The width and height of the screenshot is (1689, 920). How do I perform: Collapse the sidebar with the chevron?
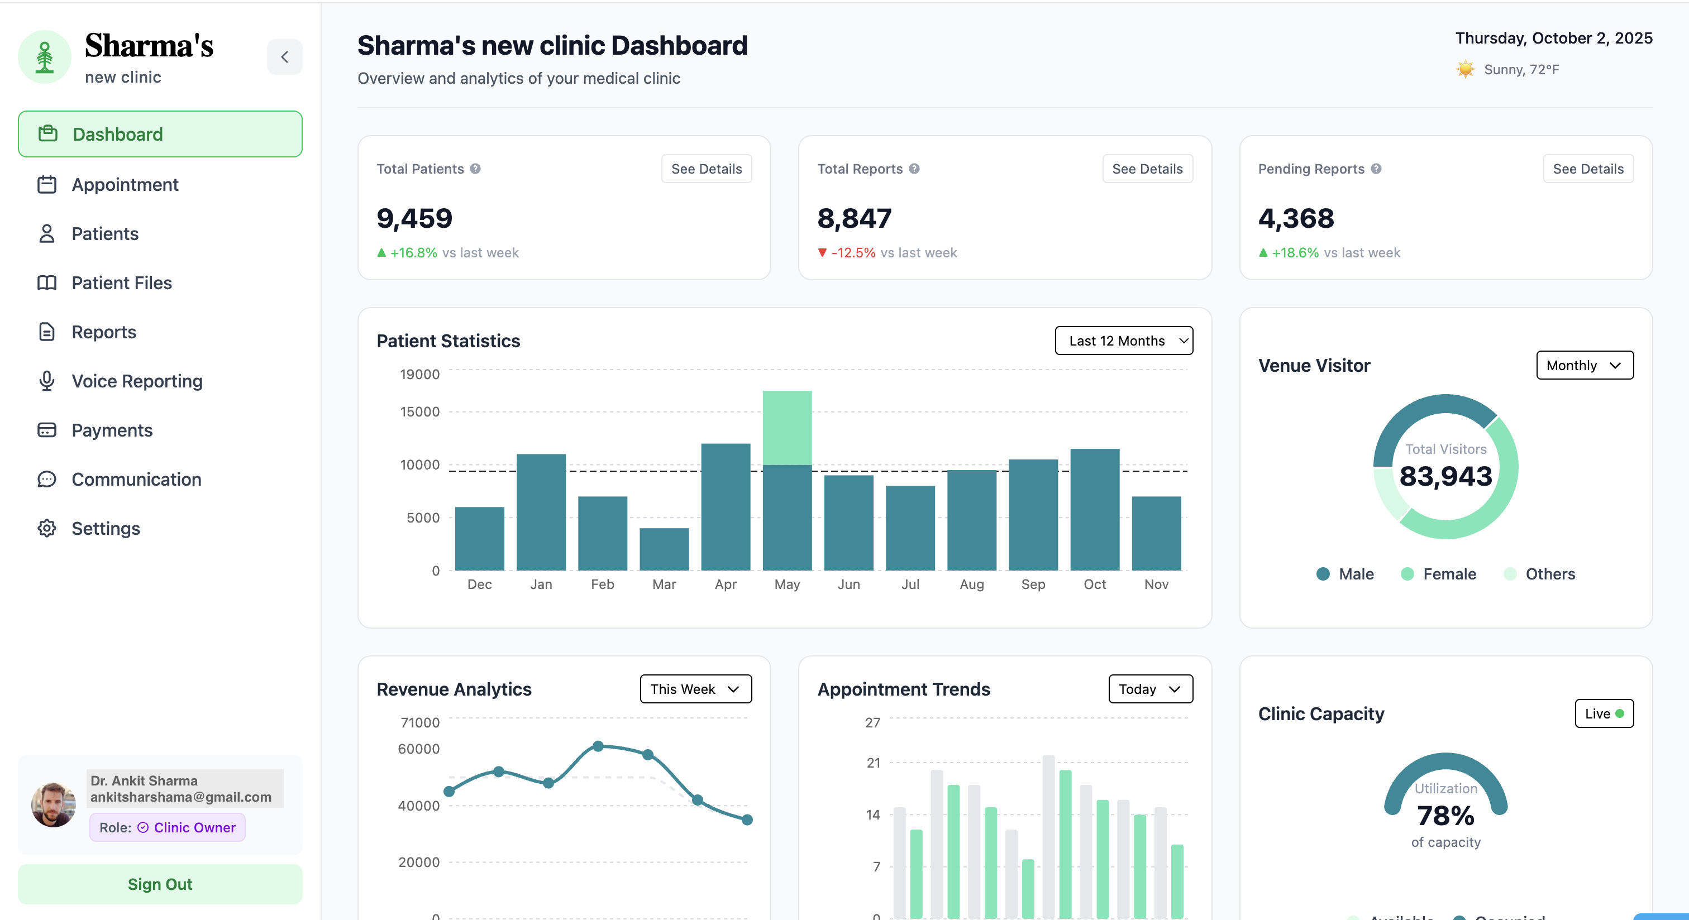(284, 57)
